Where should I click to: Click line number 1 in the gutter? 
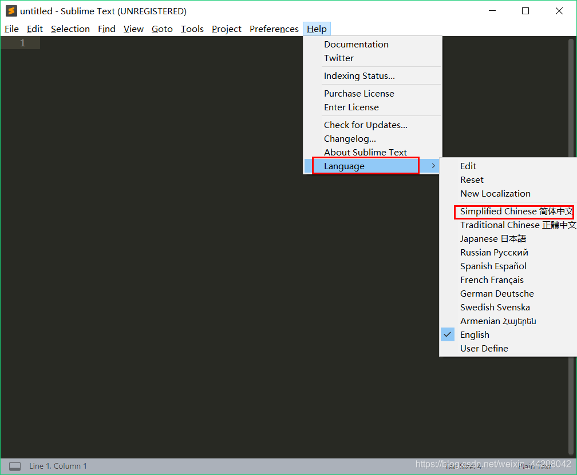tap(22, 43)
